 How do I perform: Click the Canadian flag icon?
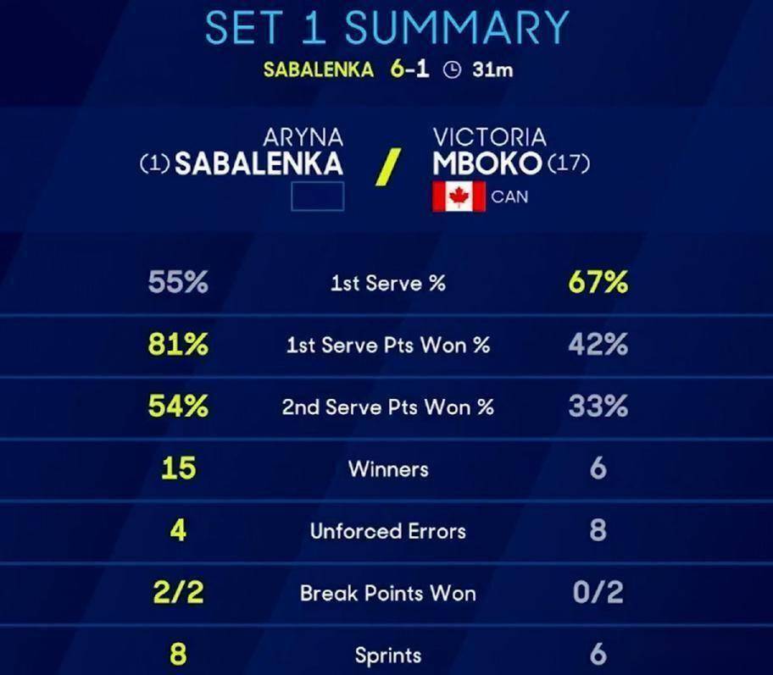(x=459, y=196)
